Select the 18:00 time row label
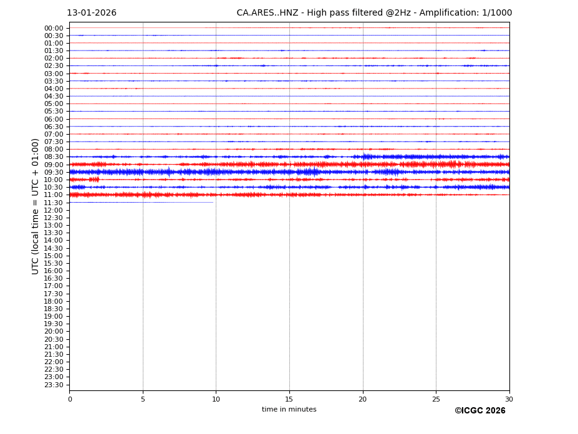This screenshot has width=578, height=434. (54, 301)
